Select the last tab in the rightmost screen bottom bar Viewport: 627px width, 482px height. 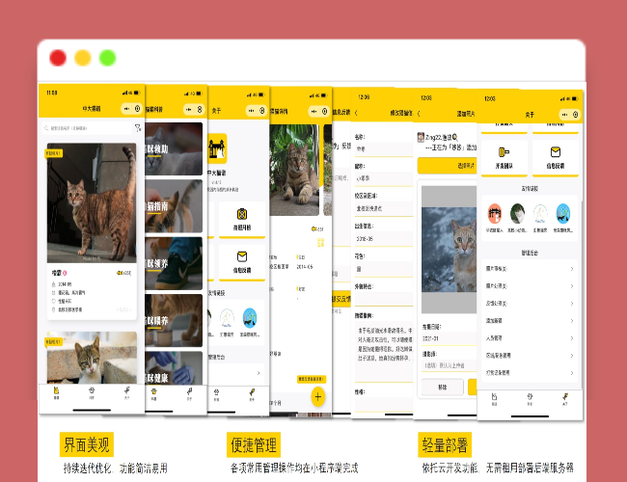[564, 399]
